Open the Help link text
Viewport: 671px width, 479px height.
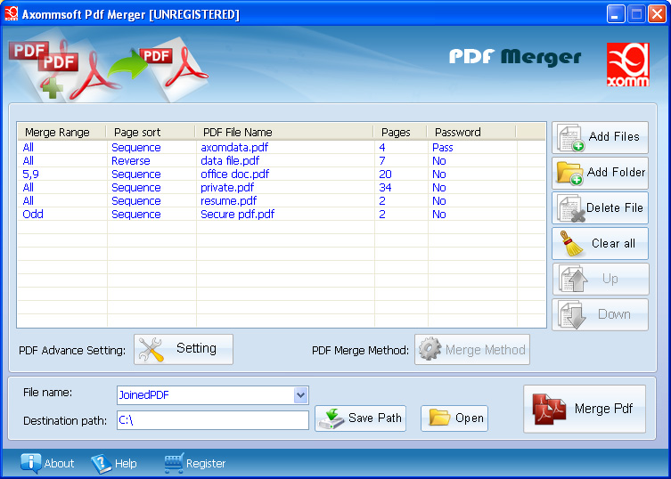click(126, 464)
